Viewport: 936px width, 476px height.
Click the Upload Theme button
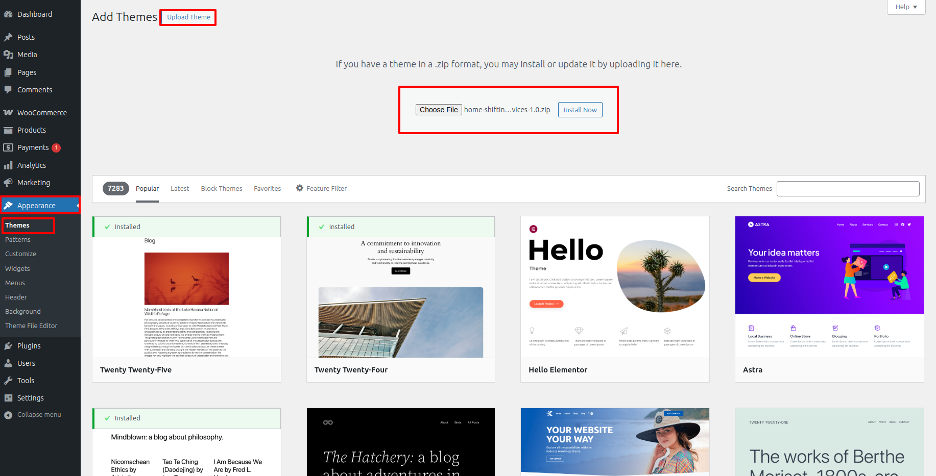188,17
